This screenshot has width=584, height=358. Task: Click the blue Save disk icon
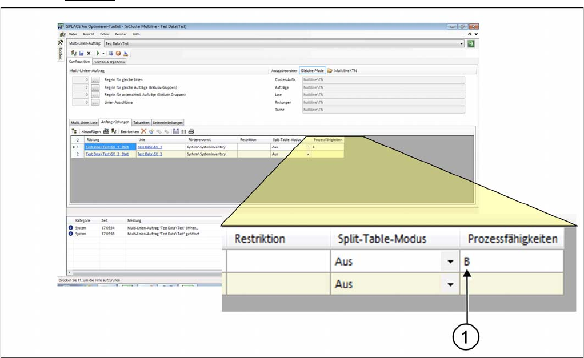click(x=81, y=53)
